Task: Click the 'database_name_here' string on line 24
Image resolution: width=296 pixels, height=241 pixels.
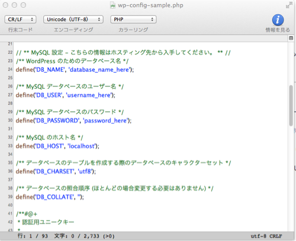Action: point(99,70)
